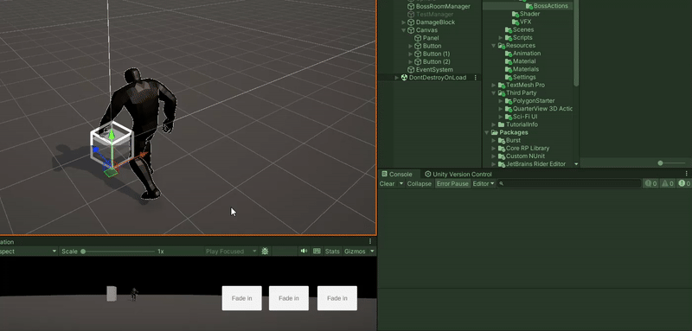
Task: Switch to the Unity Version Control tab
Action: click(x=458, y=174)
